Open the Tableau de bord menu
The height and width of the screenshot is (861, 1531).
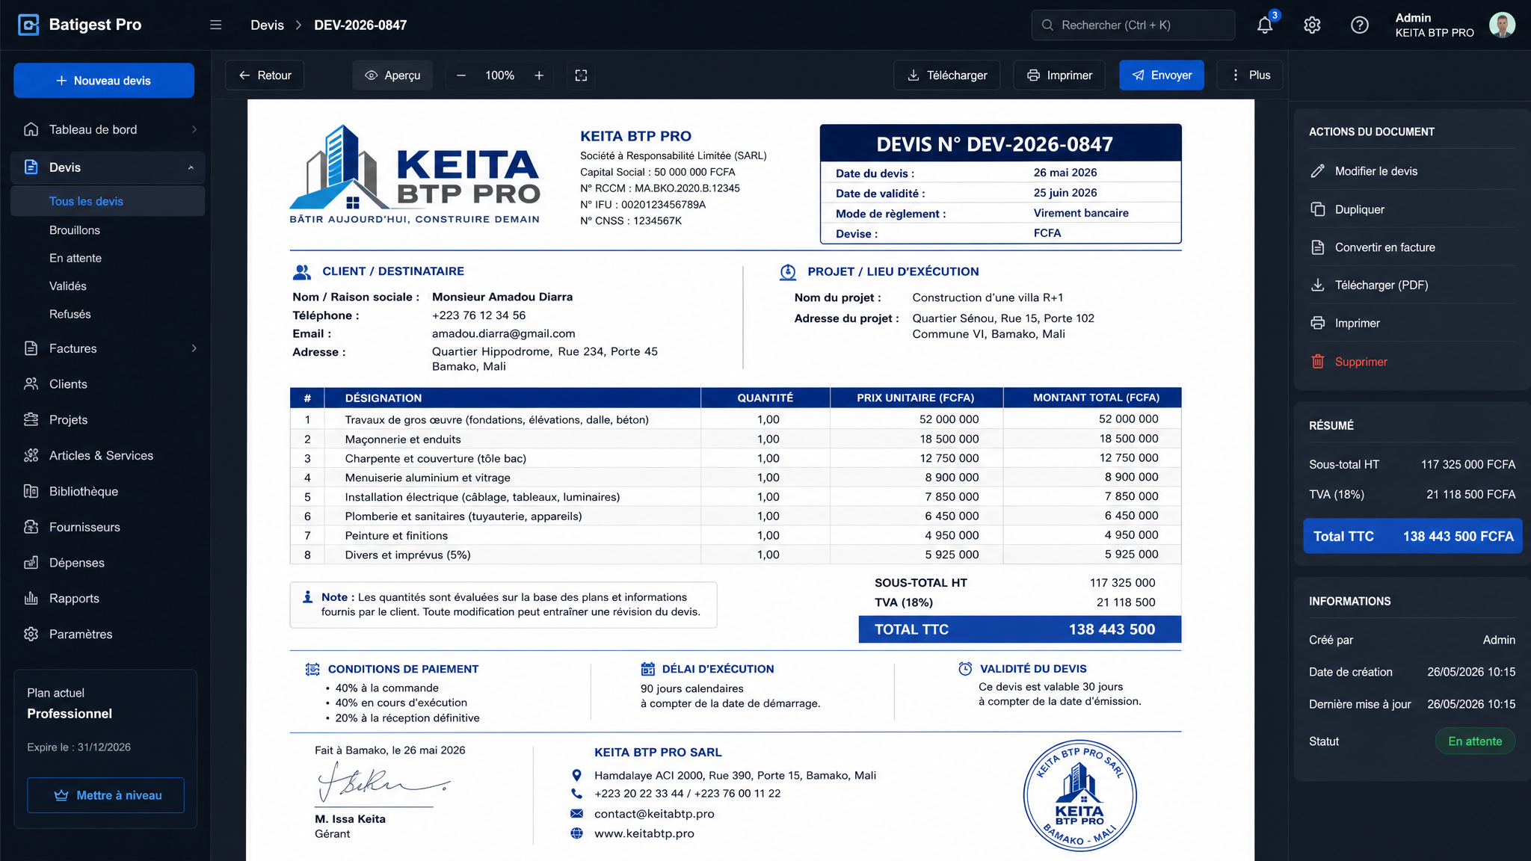point(108,130)
